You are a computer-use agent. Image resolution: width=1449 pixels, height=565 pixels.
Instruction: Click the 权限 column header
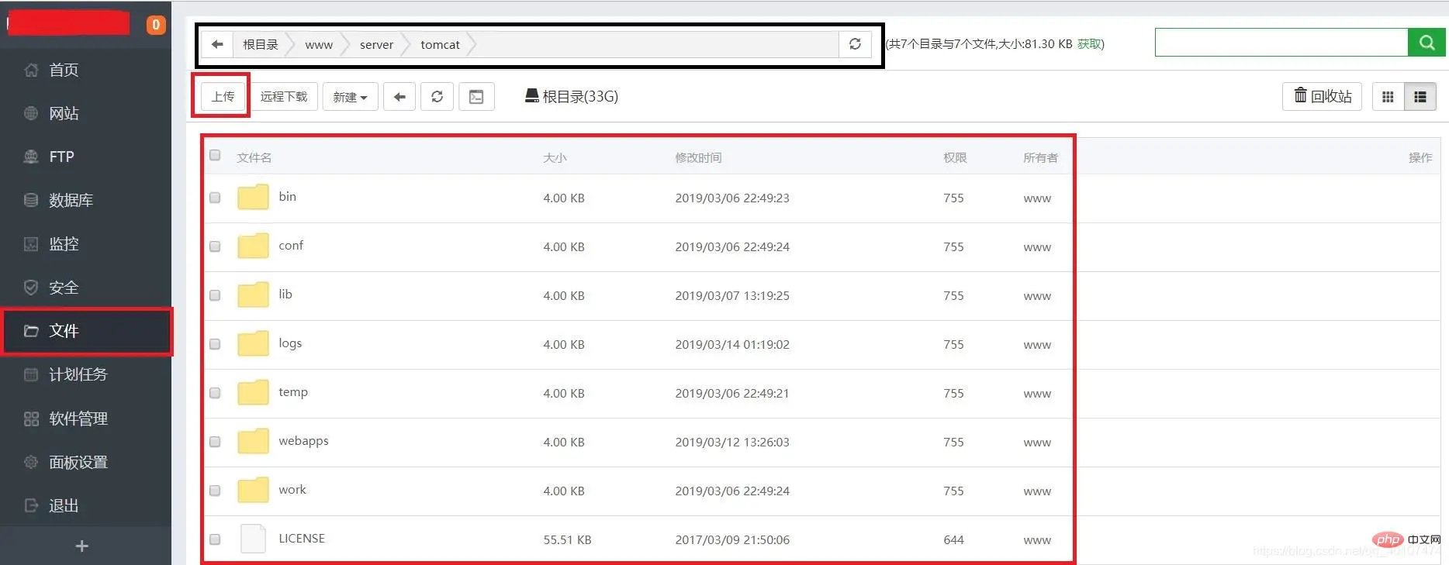click(x=955, y=157)
